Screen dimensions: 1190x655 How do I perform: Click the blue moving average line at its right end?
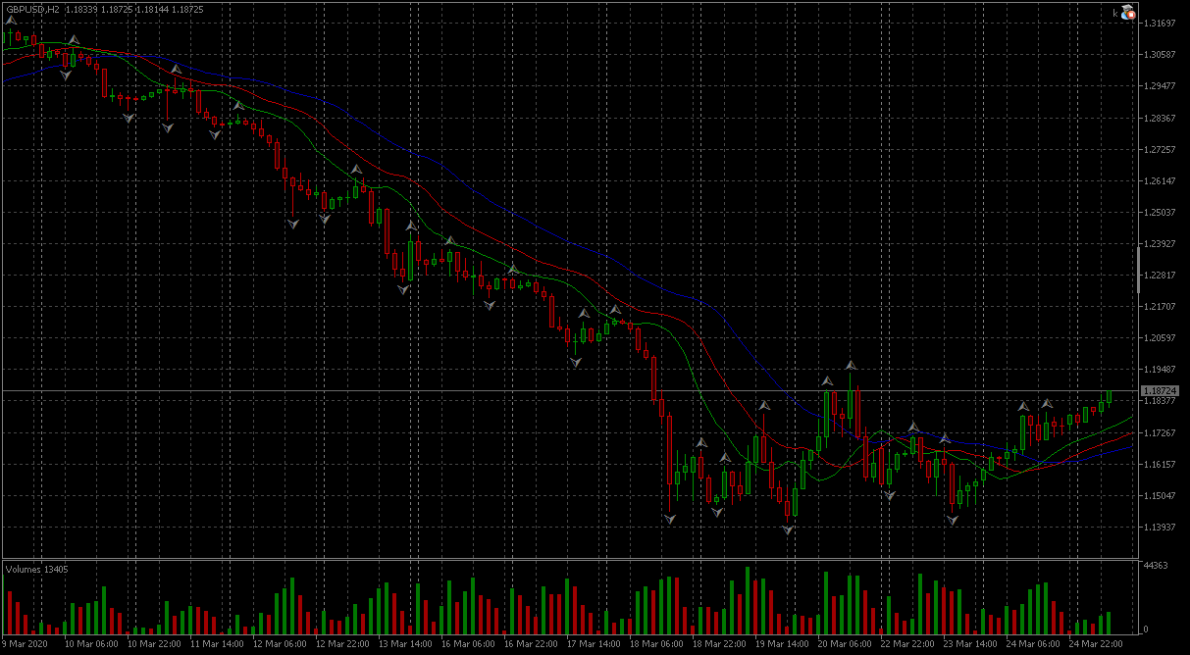pyautogui.click(x=1128, y=447)
